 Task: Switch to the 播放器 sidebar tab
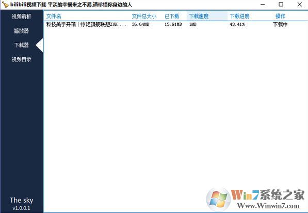pos(22,31)
